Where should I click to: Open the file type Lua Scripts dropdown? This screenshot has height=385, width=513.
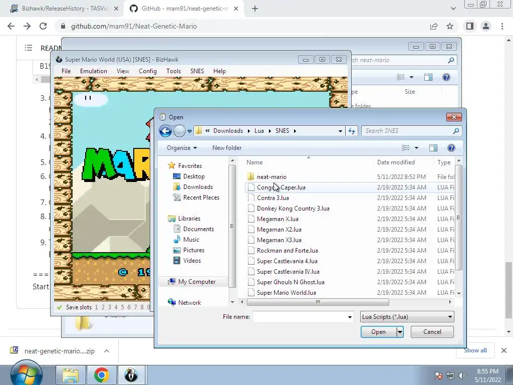tap(407, 317)
